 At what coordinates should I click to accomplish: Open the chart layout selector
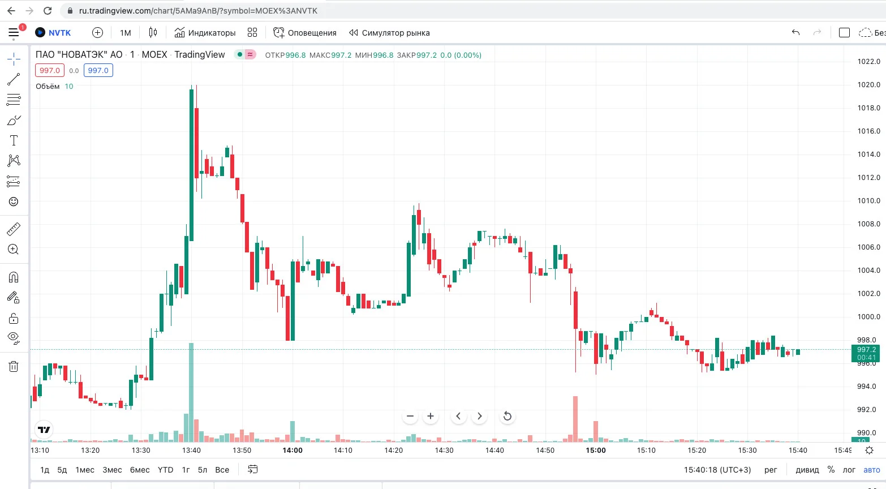(x=844, y=33)
